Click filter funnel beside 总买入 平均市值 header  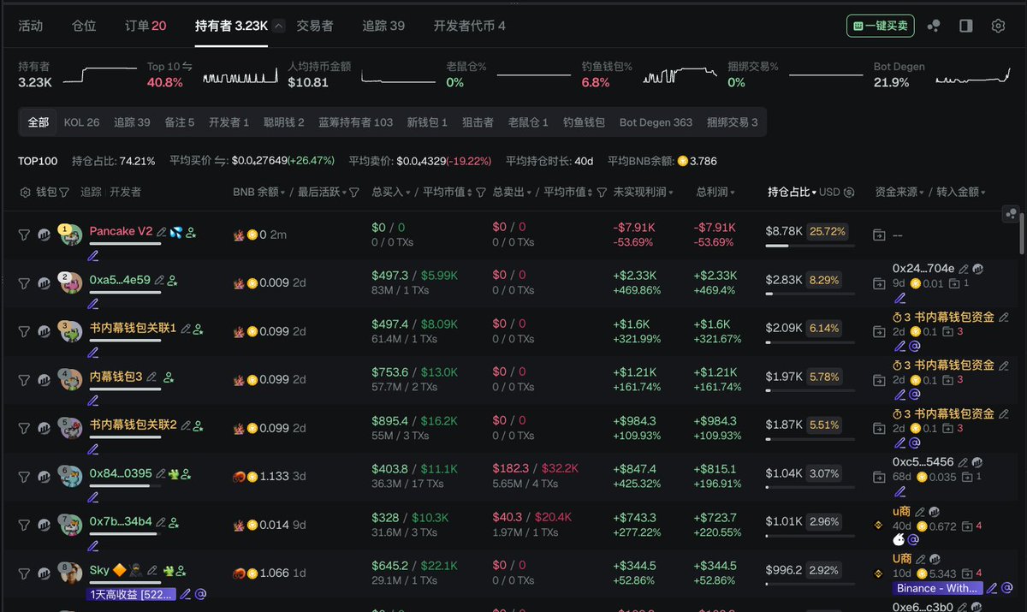coord(481,193)
